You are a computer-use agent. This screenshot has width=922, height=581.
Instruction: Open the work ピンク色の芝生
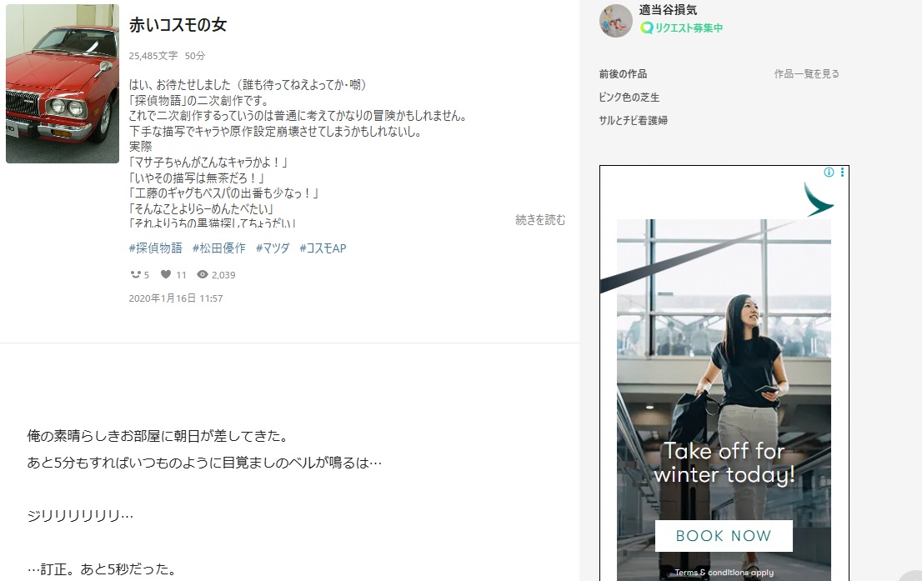[x=629, y=97]
